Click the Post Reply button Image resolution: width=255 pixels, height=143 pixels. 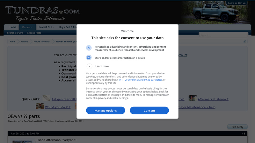pyautogui.click(x=237, y=127)
